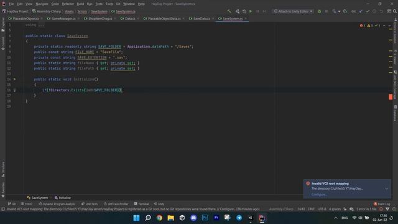Open the Event Log

[382, 203]
